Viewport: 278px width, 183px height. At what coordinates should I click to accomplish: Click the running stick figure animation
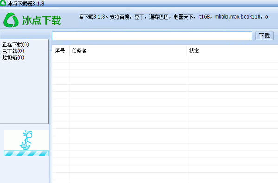point(26,140)
